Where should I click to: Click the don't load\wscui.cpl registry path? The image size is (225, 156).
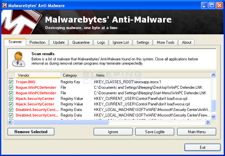pyautogui.click(x=142, y=104)
